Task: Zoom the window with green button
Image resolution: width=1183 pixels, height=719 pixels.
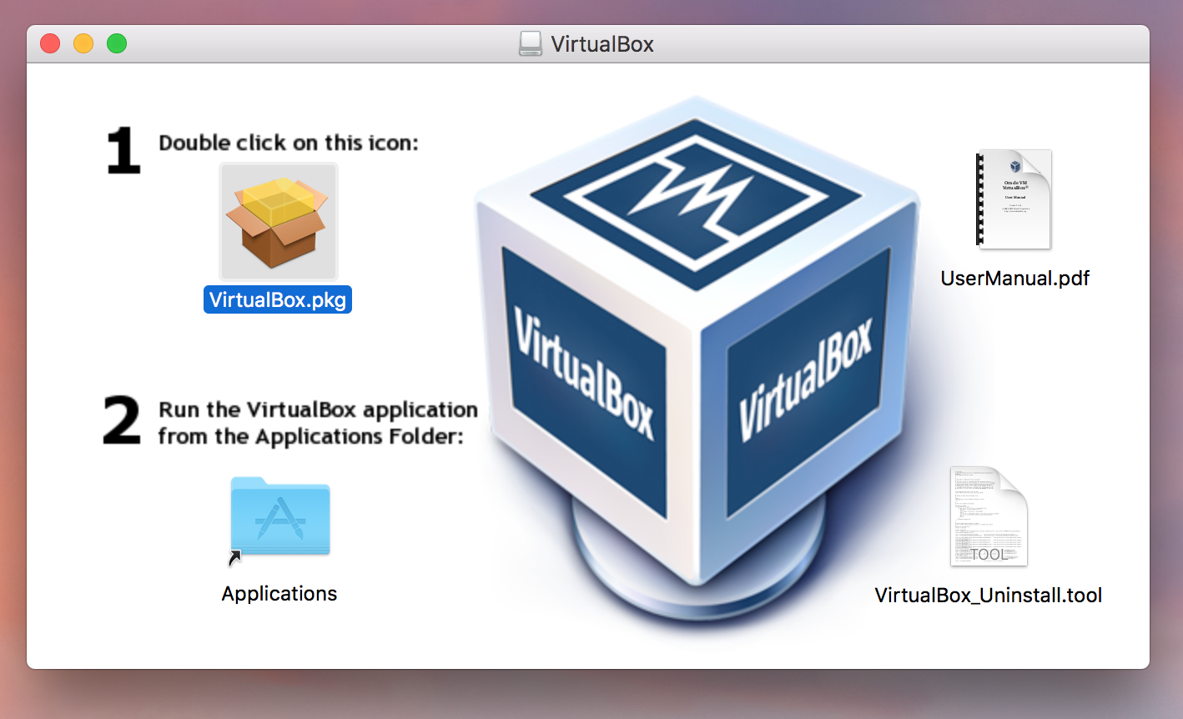Action: click(117, 43)
